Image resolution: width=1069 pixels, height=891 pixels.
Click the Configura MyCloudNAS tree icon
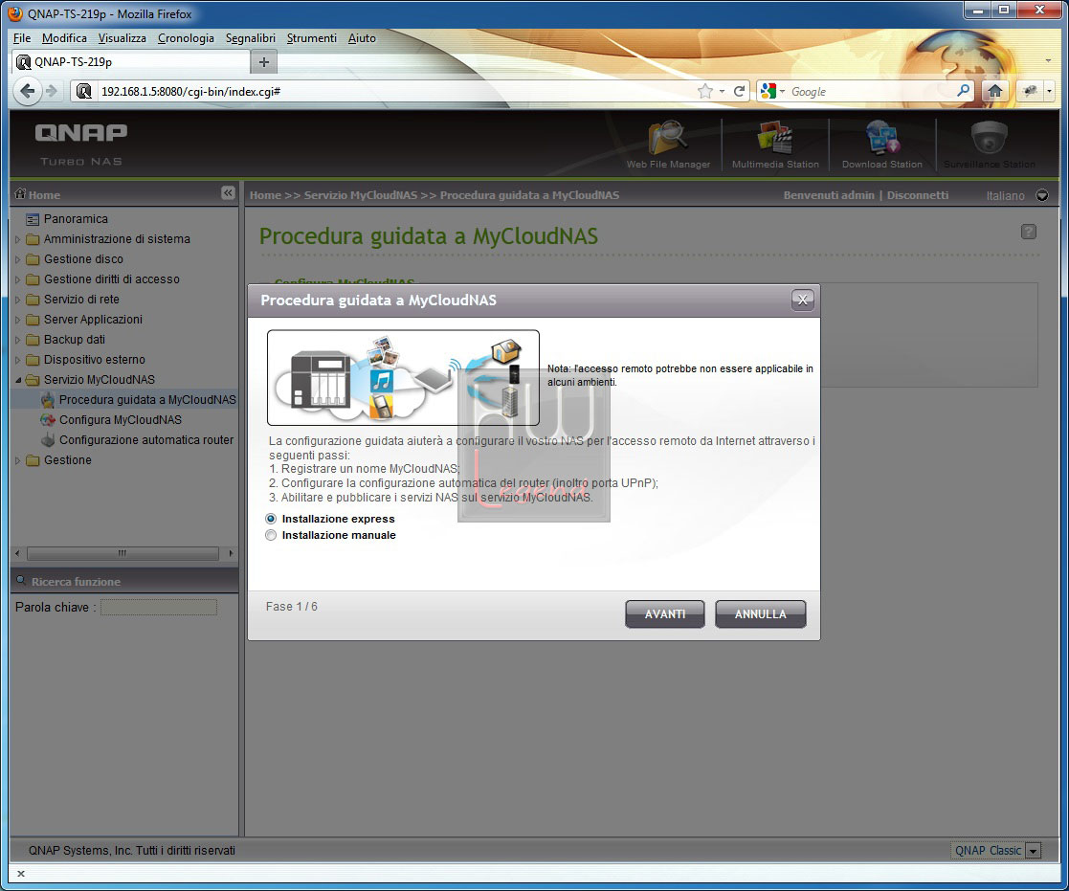point(48,420)
